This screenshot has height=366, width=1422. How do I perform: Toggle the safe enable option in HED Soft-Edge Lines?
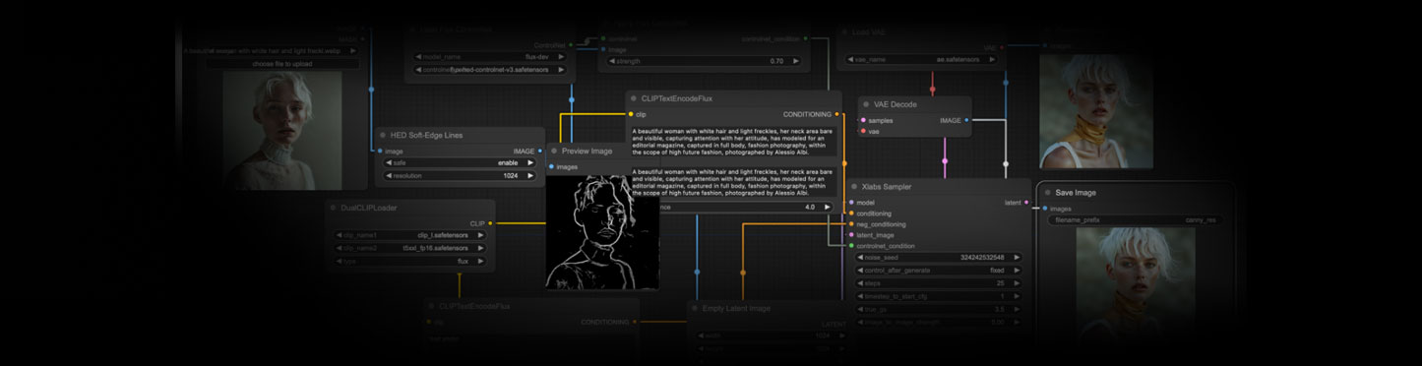click(461, 162)
